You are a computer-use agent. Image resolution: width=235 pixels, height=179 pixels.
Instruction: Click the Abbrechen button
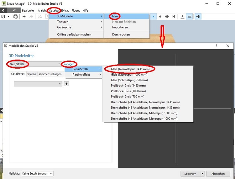coord(218,174)
